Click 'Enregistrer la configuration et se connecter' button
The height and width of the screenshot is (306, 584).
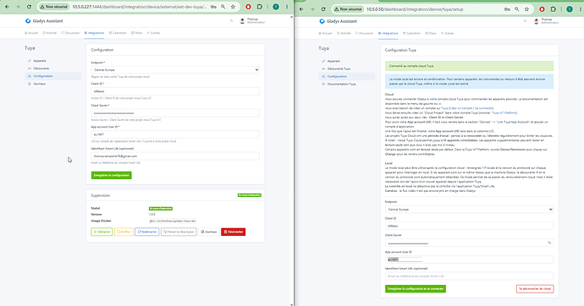416,288
